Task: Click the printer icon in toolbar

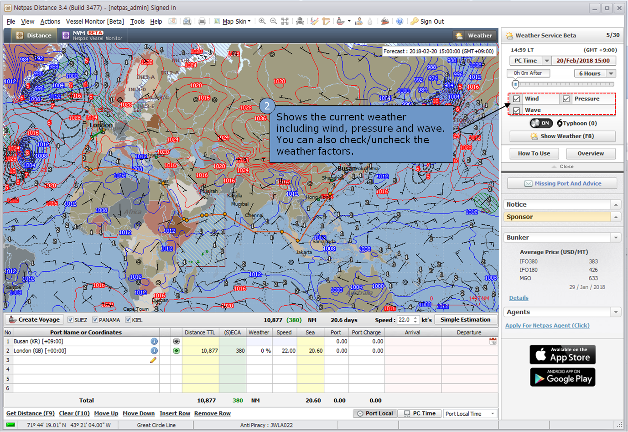Action: coord(202,21)
